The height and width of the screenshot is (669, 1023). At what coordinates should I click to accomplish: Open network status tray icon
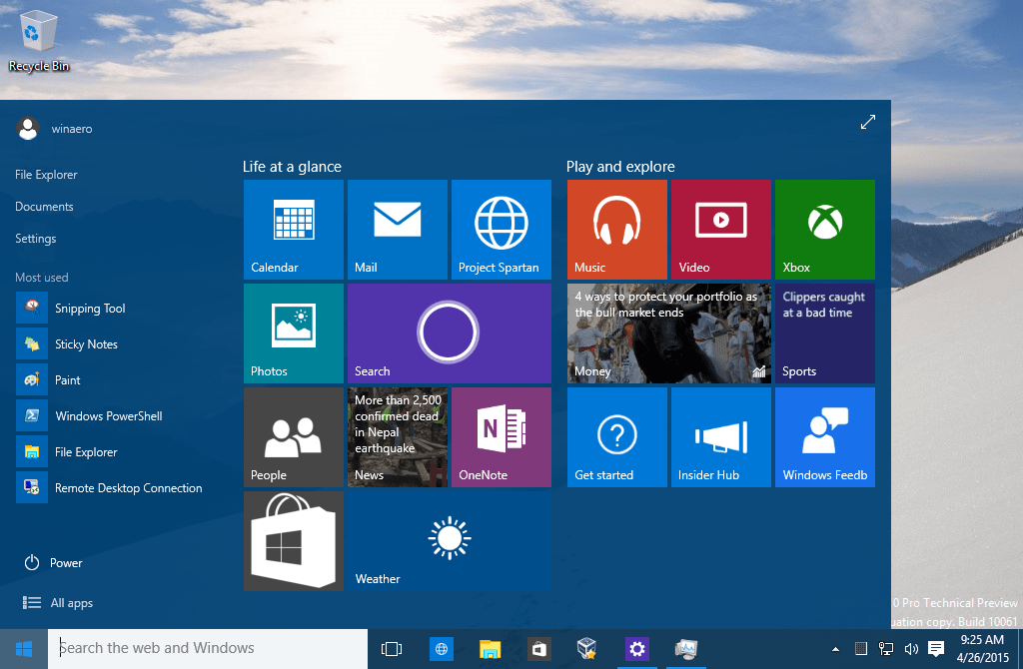click(886, 649)
